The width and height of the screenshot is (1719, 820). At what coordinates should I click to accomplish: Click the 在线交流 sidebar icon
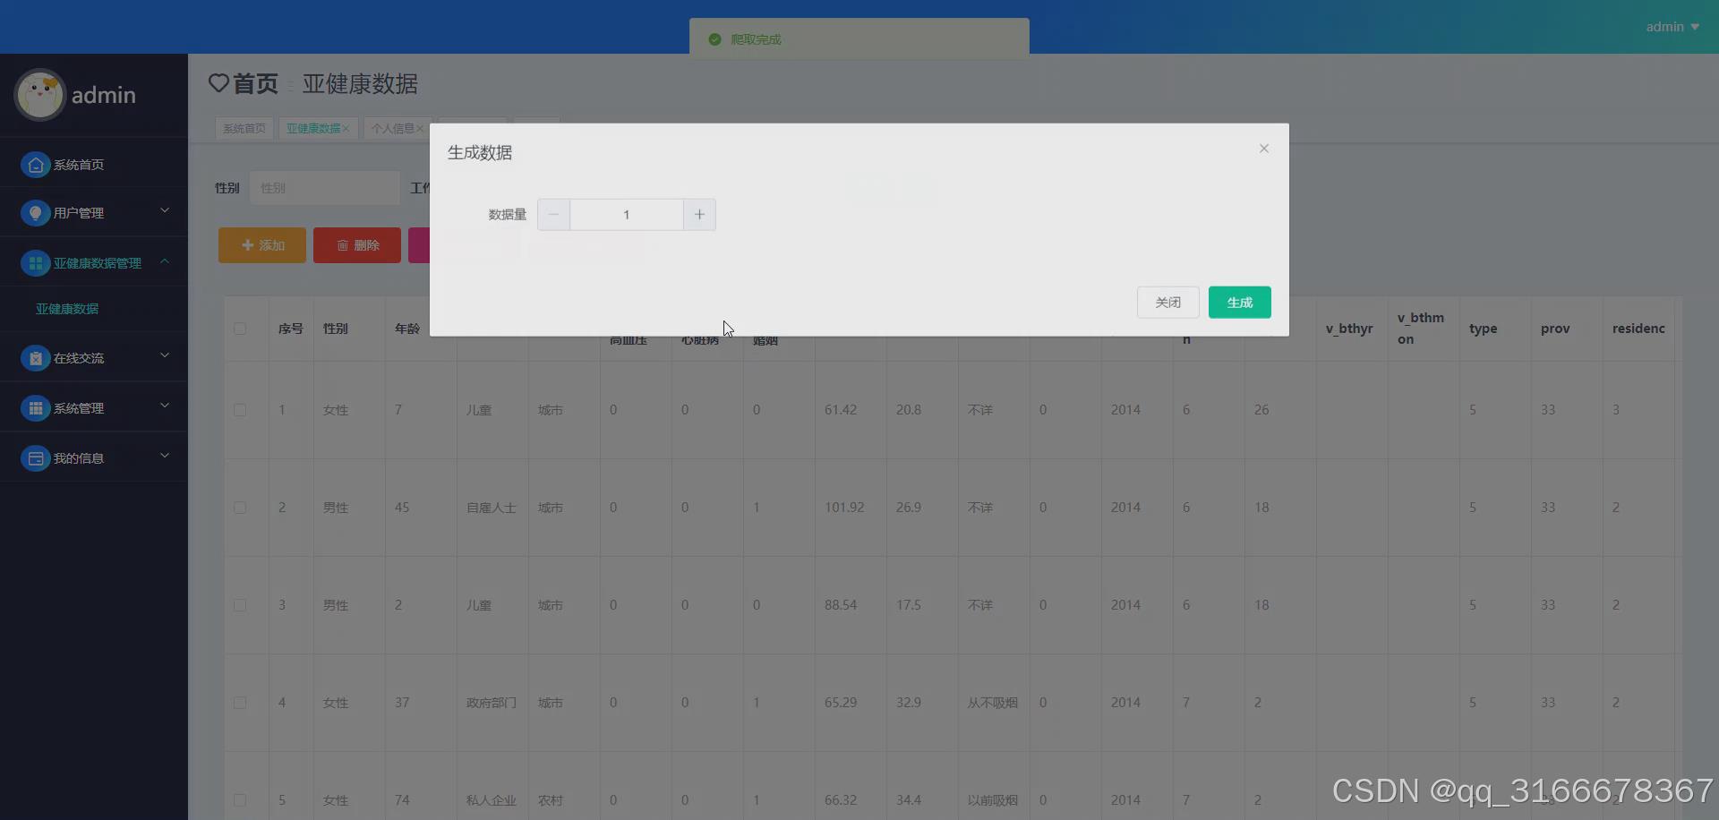click(35, 358)
